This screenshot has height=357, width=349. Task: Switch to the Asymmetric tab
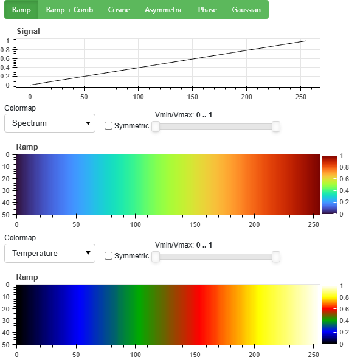(164, 10)
